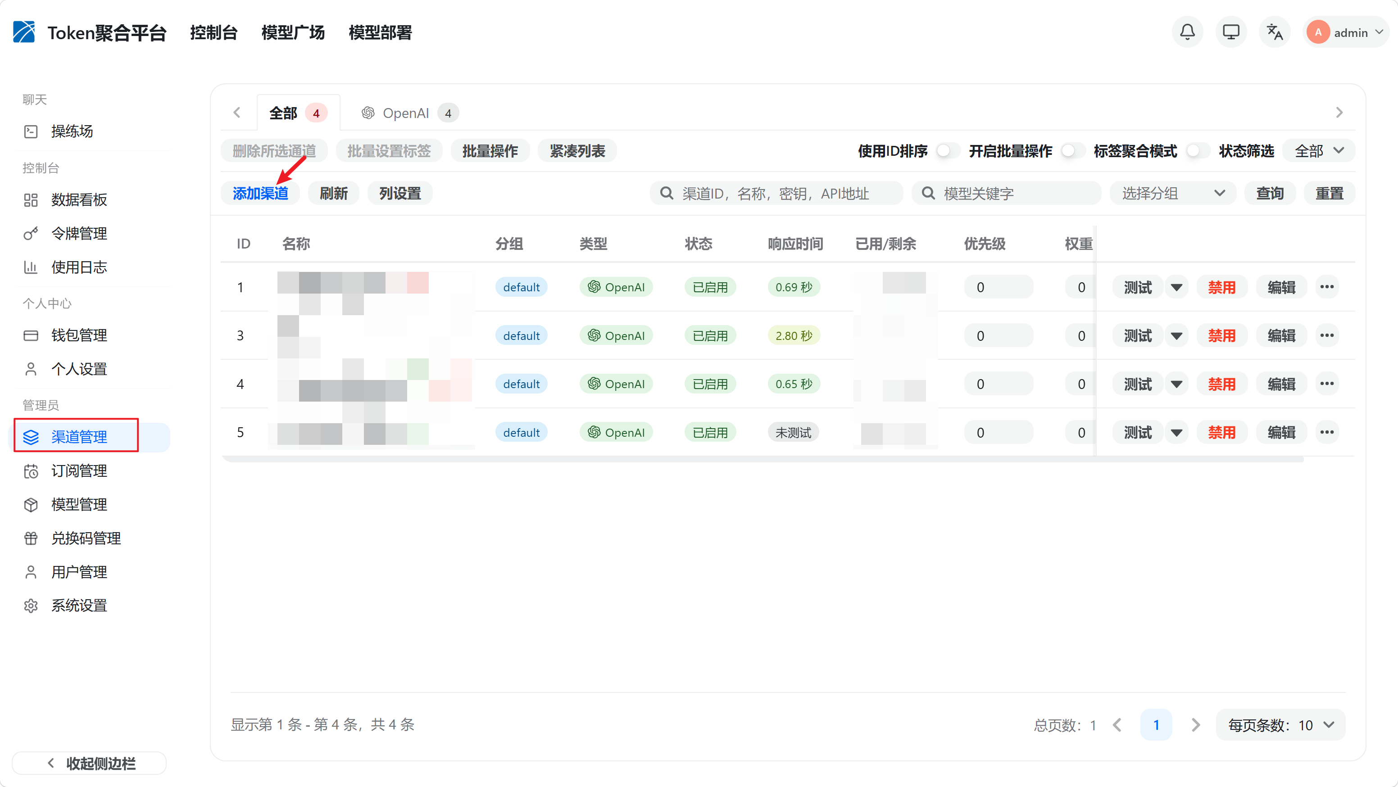Switch to the OpenAI tab
This screenshot has height=787, width=1398.
tap(410, 113)
